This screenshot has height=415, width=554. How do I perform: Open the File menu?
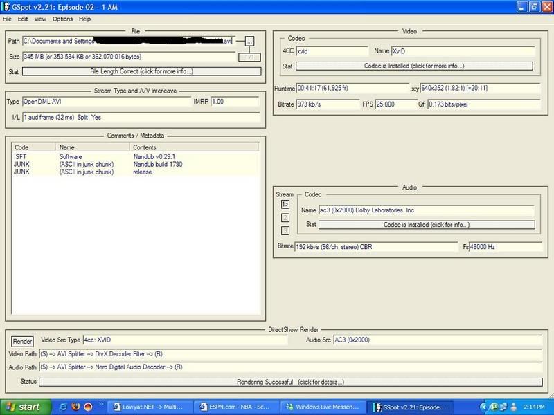point(7,19)
